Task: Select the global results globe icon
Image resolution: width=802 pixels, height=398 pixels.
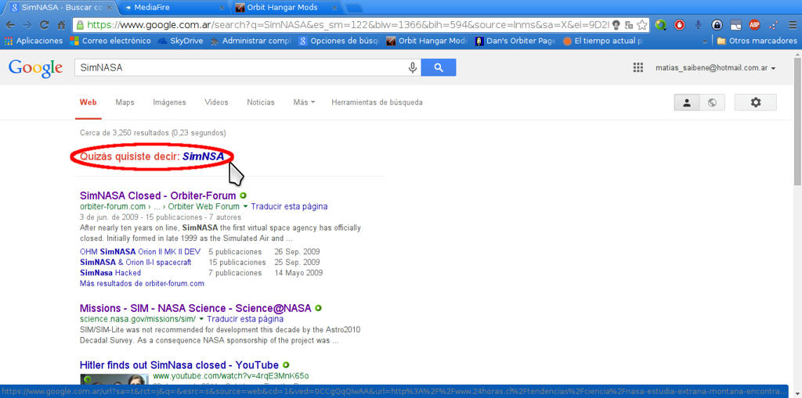Action: tap(712, 102)
